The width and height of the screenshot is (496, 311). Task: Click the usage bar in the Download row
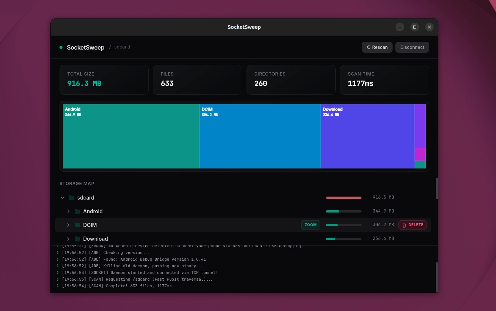(344, 239)
